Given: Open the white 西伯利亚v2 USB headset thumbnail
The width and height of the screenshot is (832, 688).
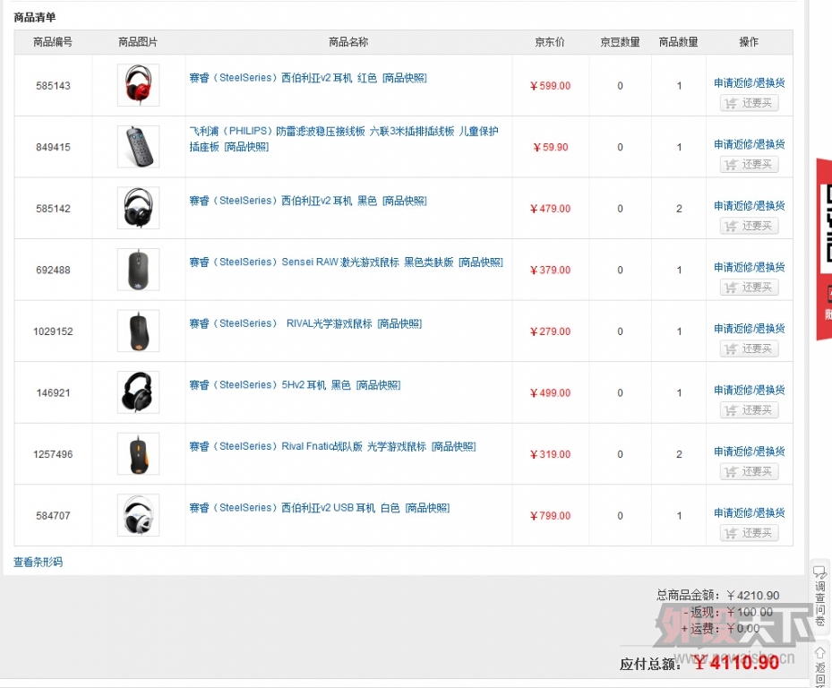Looking at the screenshot, I should pyautogui.click(x=138, y=515).
